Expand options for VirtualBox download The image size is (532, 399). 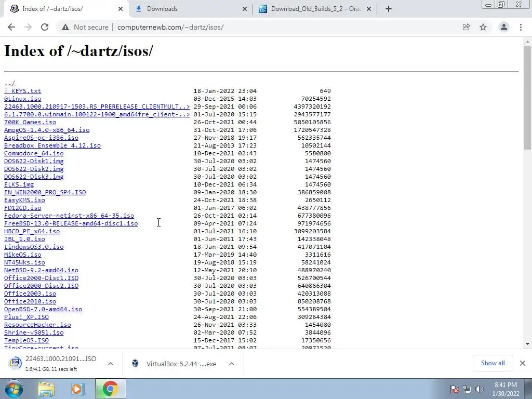pyautogui.click(x=232, y=364)
